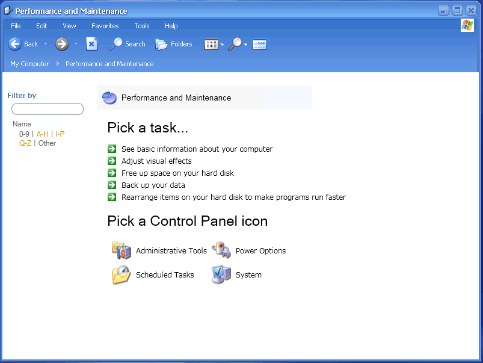The width and height of the screenshot is (483, 363).
Task: Maximize the window
Action: (x=457, y=10)
